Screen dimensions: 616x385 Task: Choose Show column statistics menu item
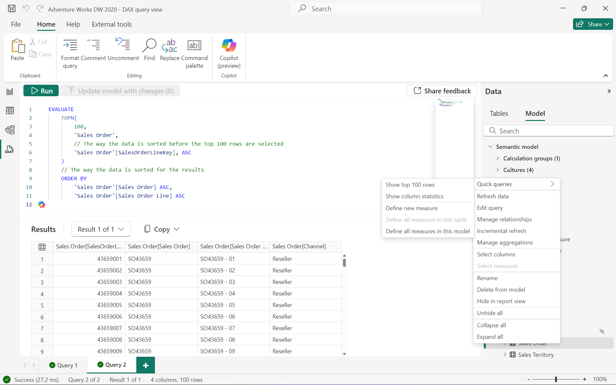tap(414, 196)
